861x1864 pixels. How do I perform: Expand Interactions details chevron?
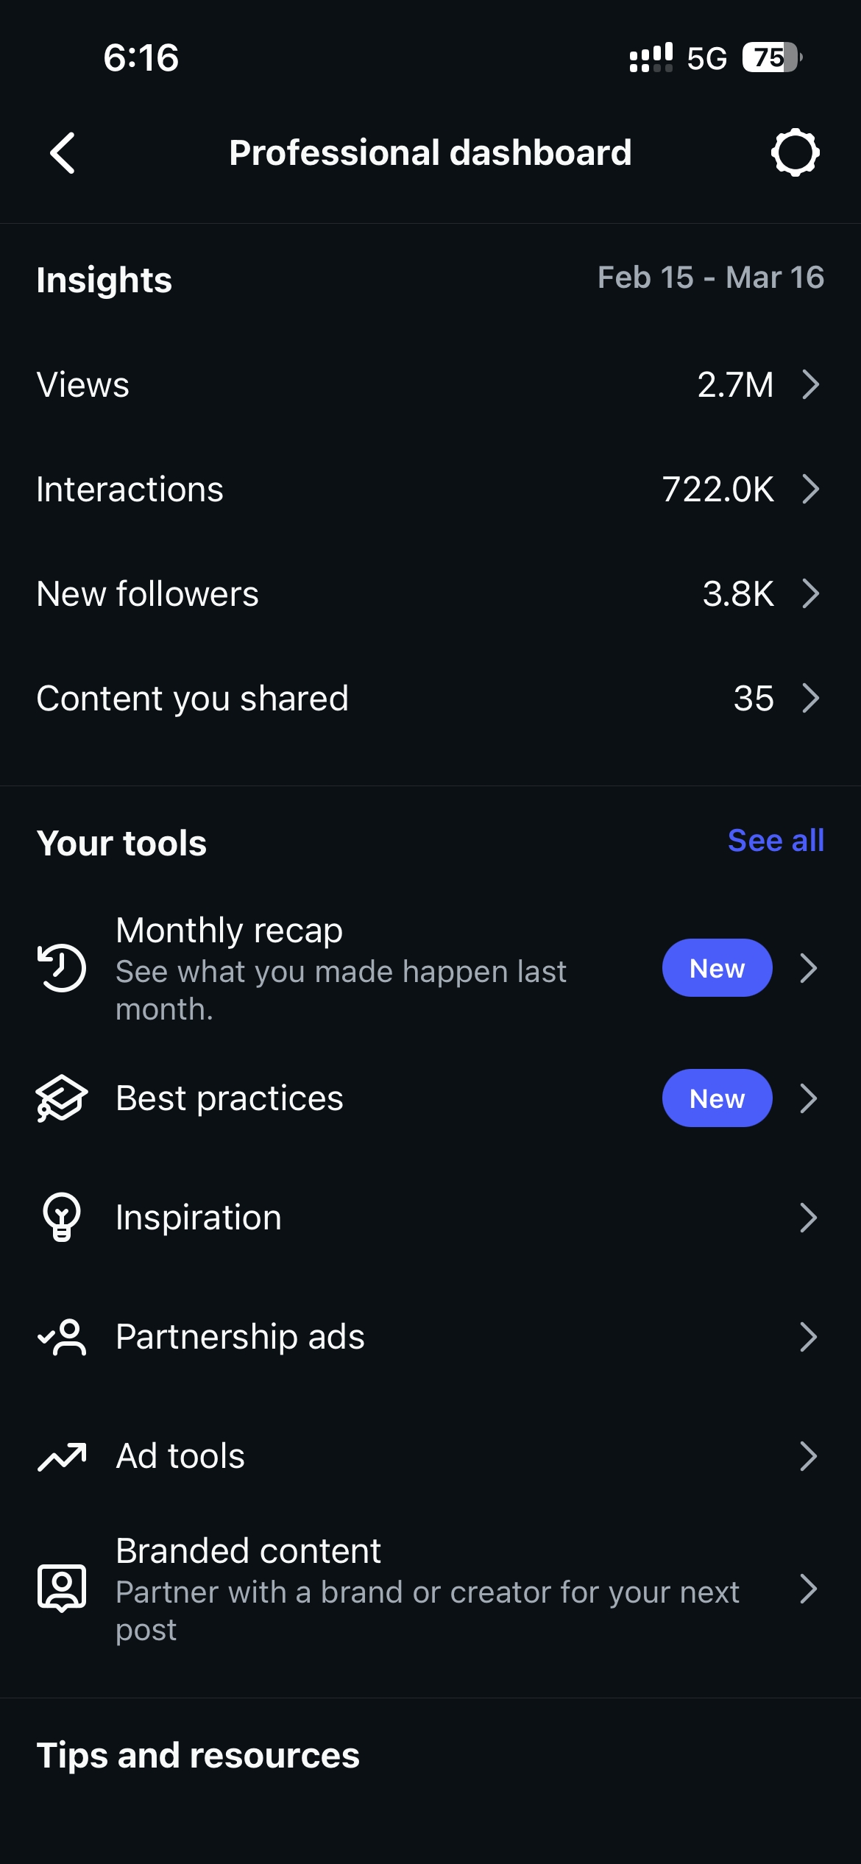[810, 489]
